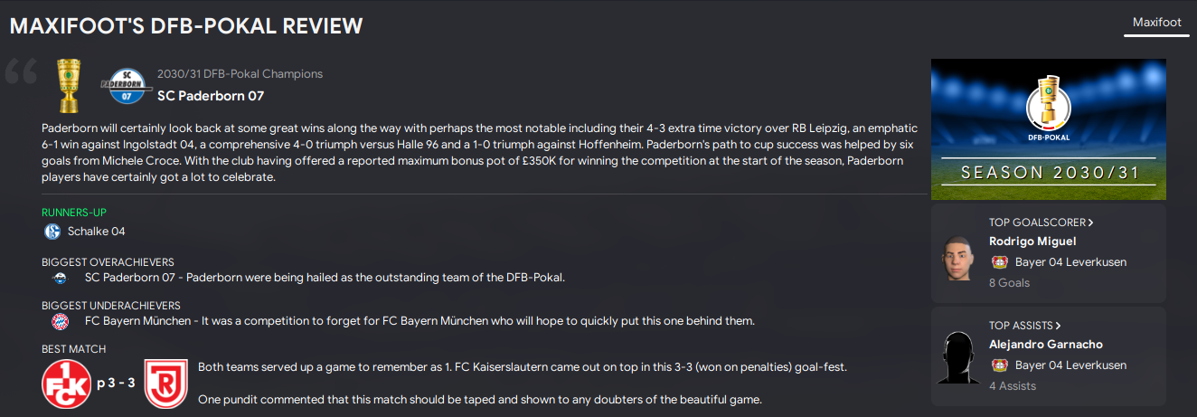Screen dimensions: 1197x417
Task: Open the p 3 - 3 match score
Action: pos(116,383)
